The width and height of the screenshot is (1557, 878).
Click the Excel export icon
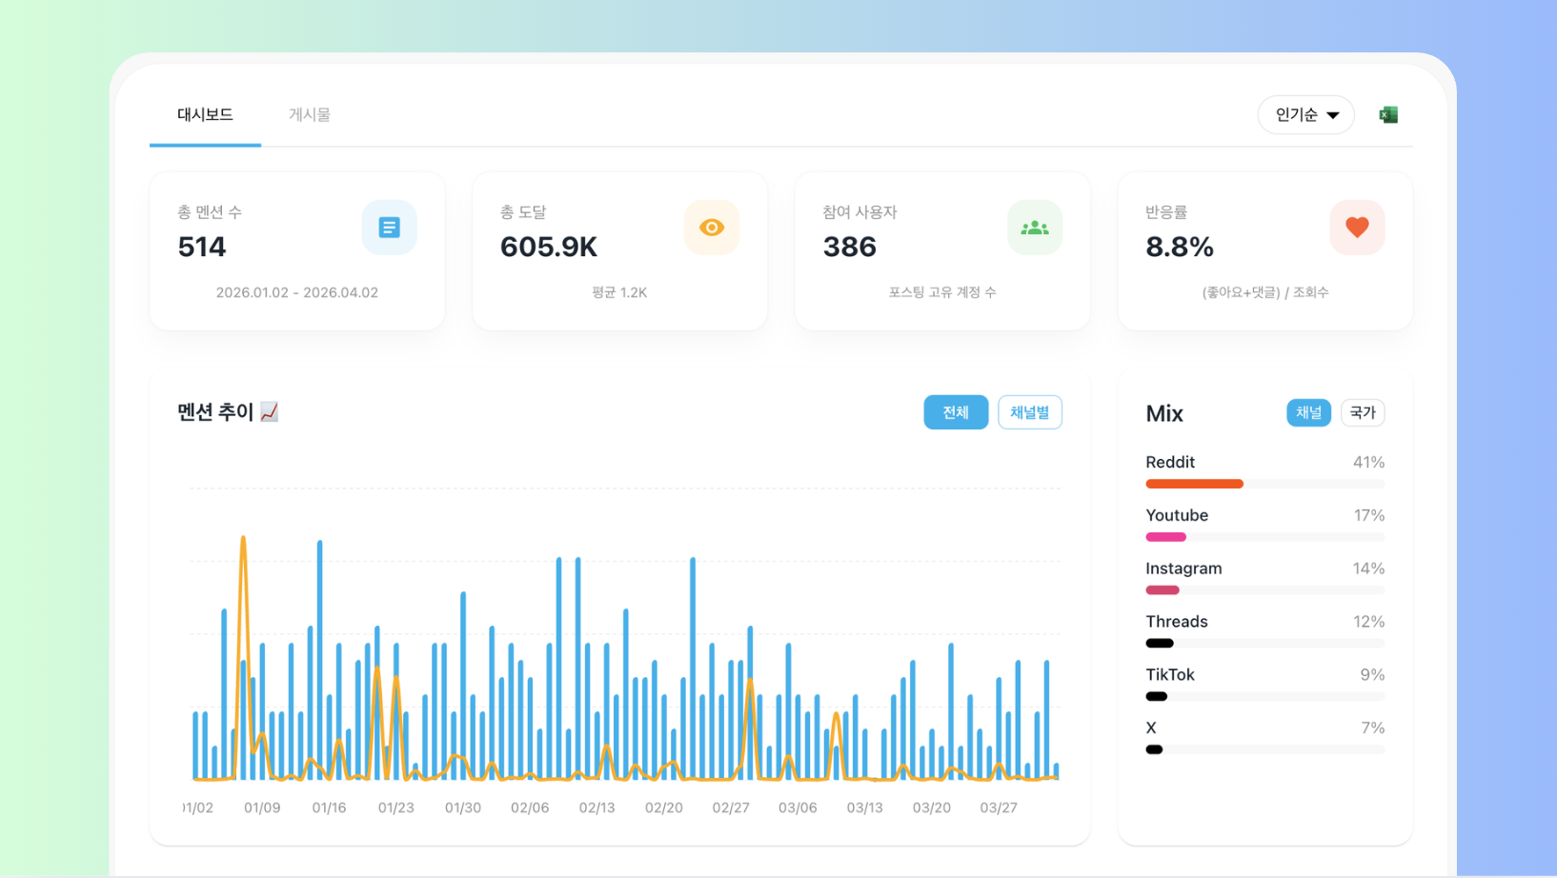[x=1388, y=115]
